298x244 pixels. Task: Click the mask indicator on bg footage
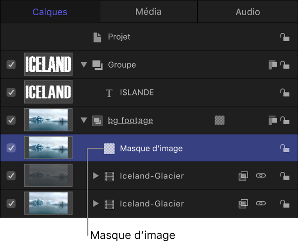tap(219, 120)
